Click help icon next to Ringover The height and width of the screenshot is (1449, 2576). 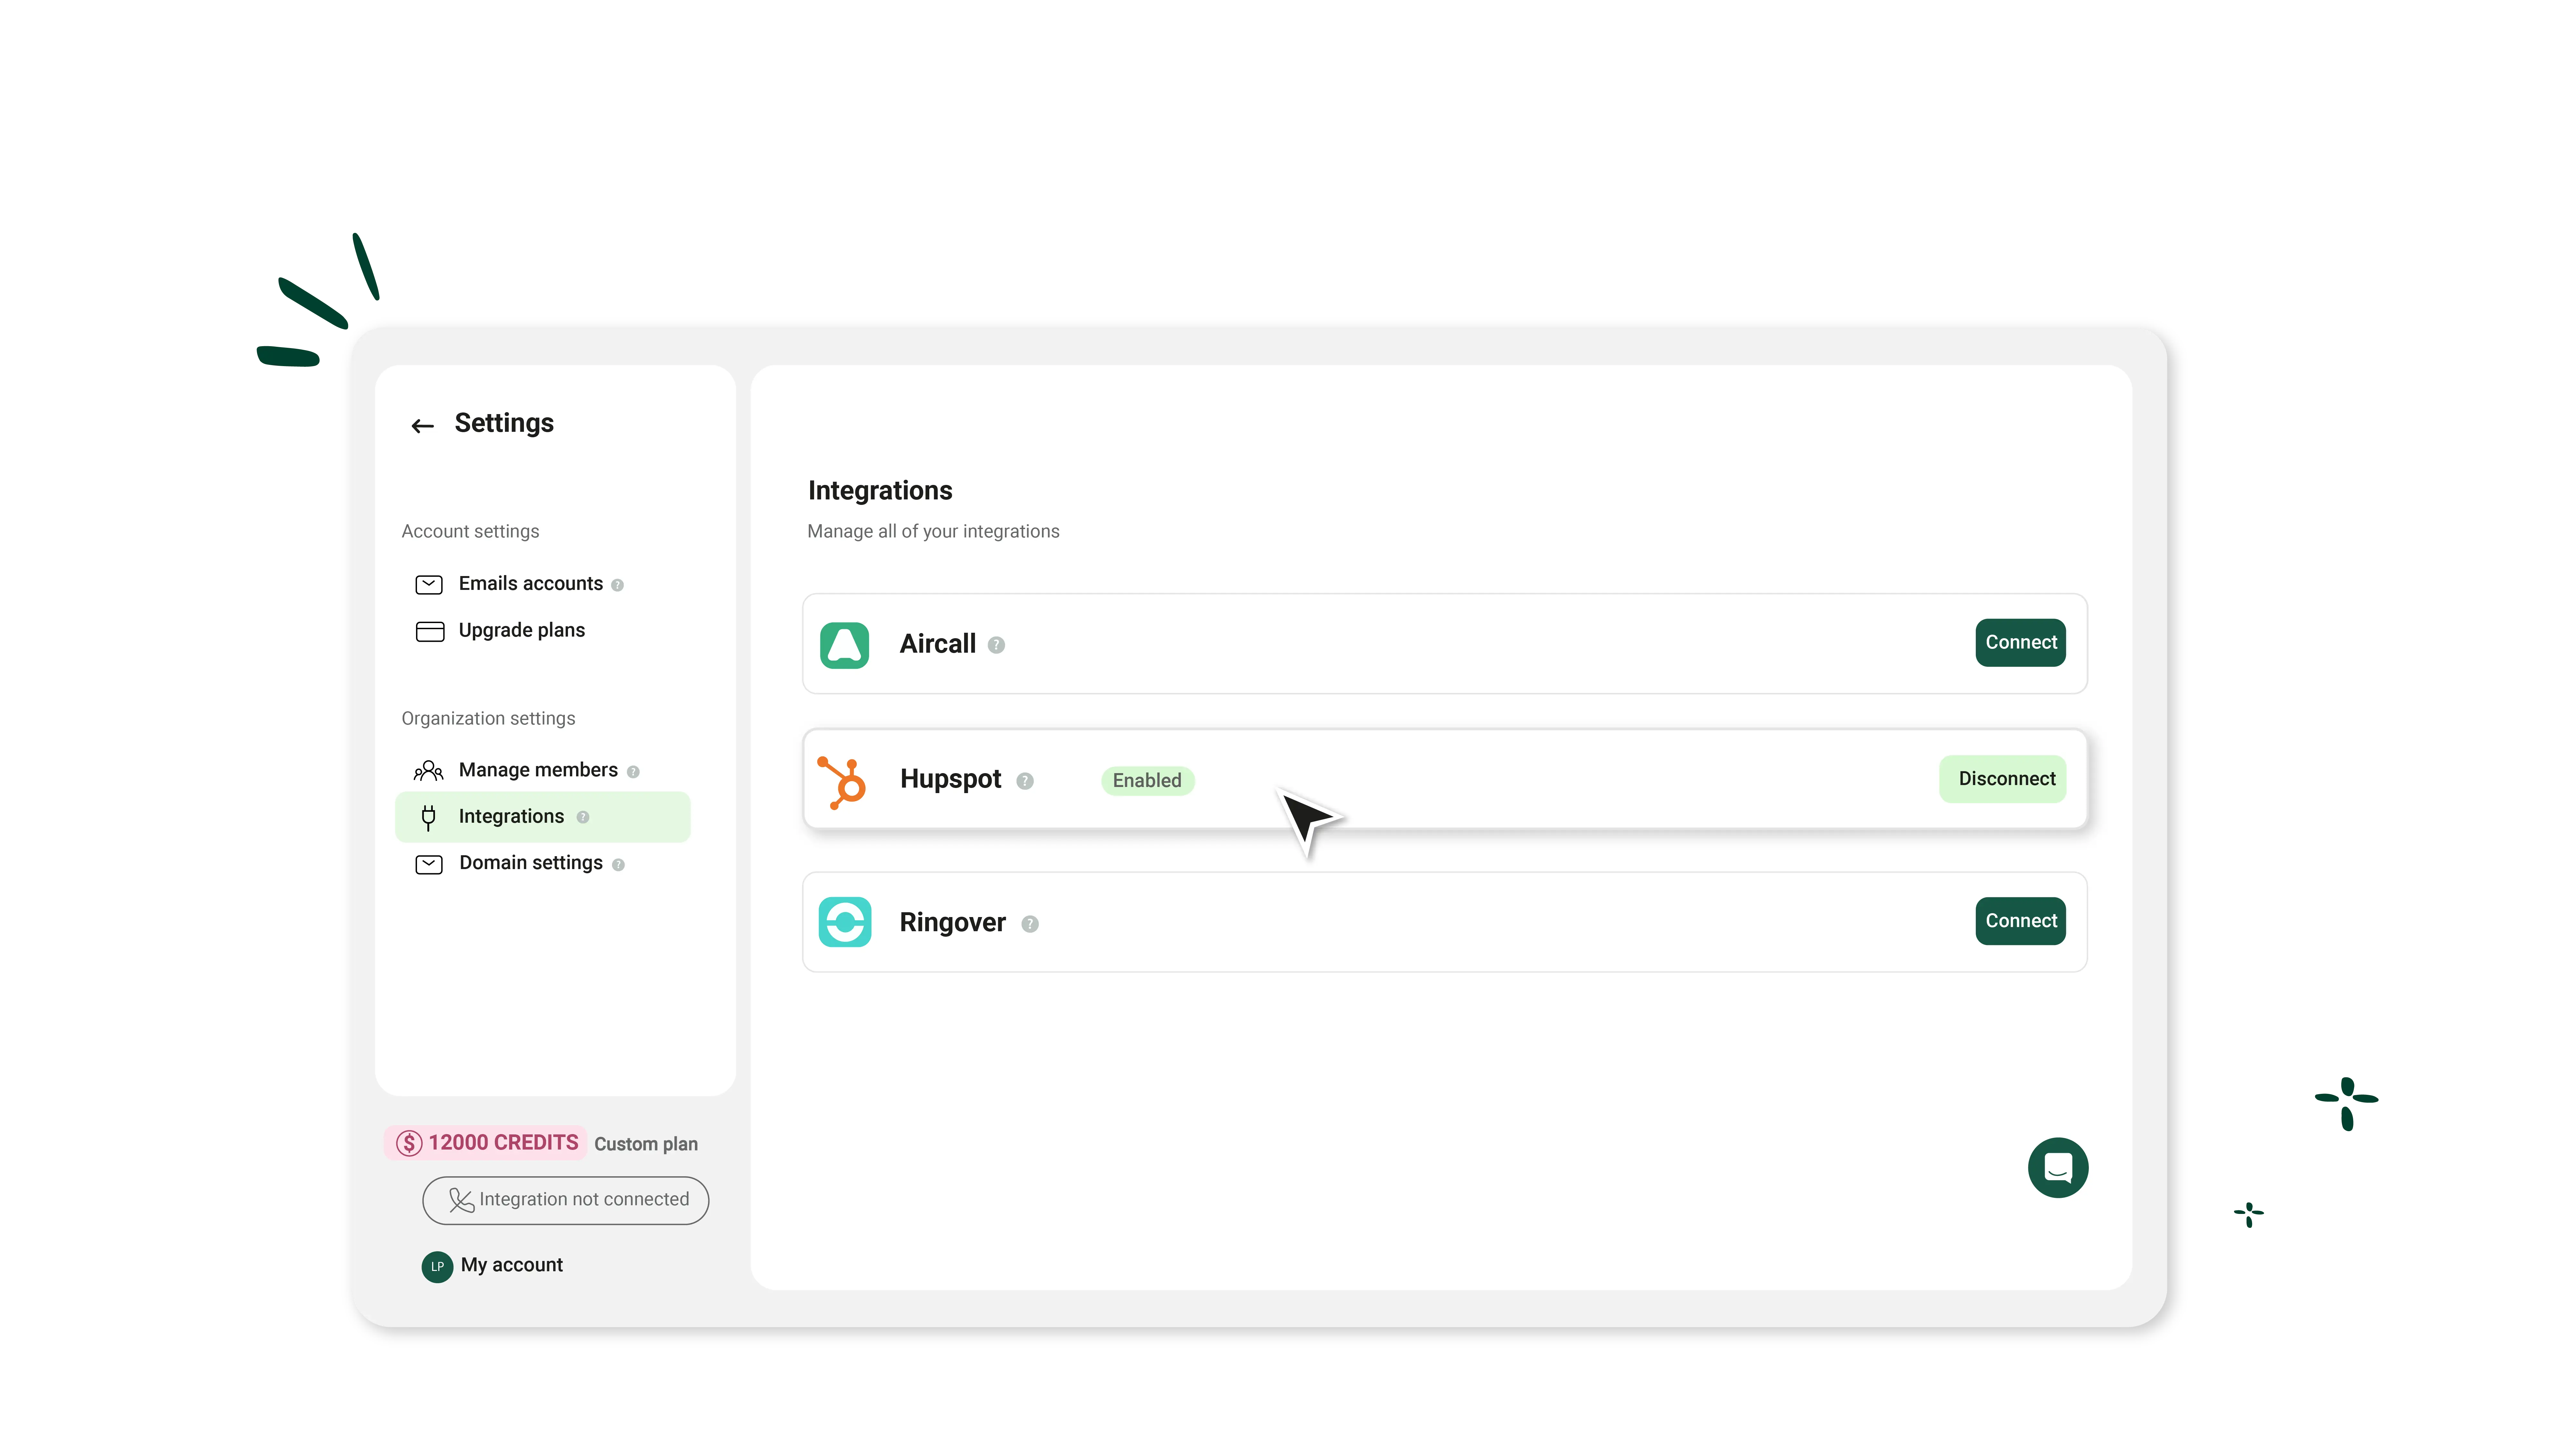[x=1030, y=924]
